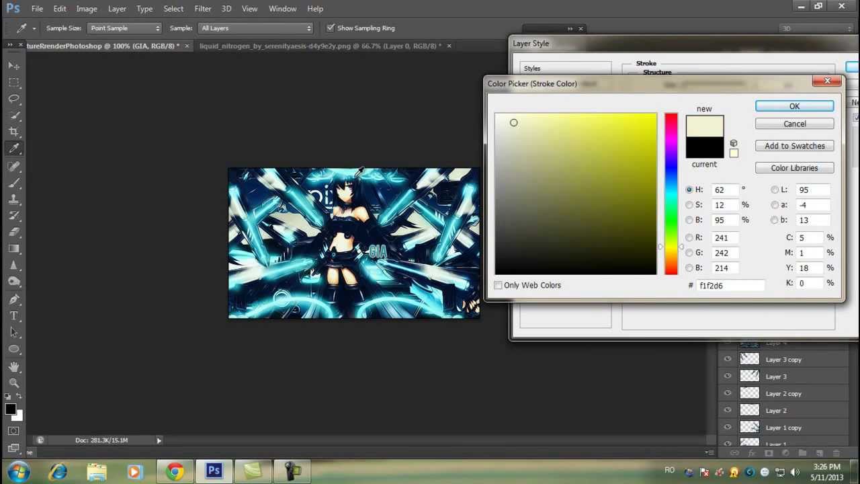Click the R value input field
The width and height of the screenshot is (860, 484).
(726, 237)
